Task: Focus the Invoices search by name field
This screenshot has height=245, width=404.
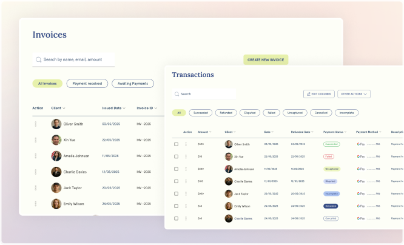Action: 76,59
